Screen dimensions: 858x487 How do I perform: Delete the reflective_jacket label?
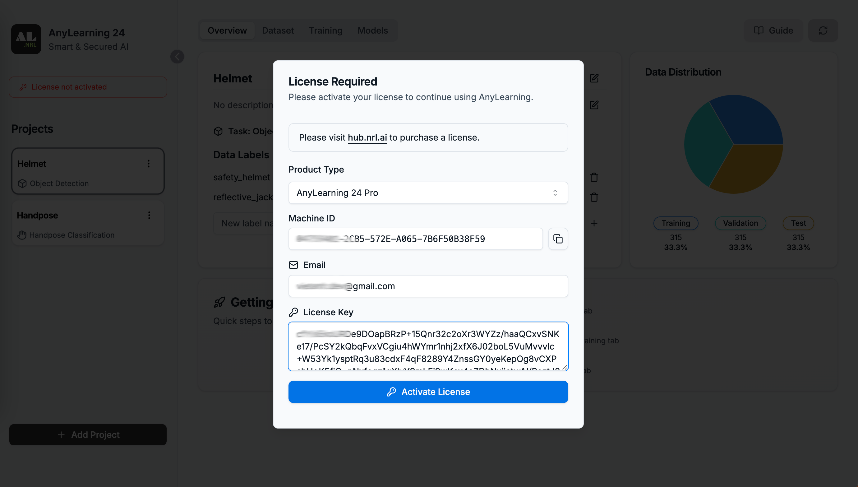pyautogui.click(x=594, y=197)
